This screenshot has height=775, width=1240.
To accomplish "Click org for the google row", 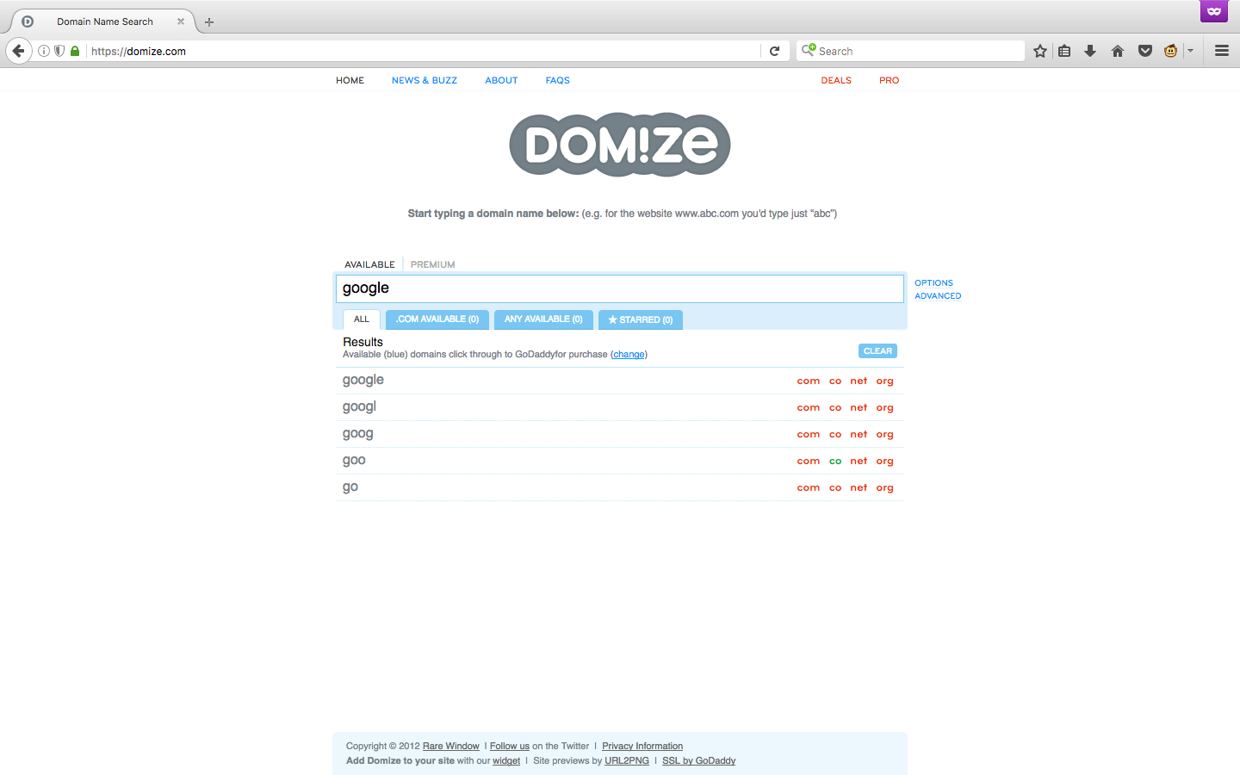I will pos(884,381).
